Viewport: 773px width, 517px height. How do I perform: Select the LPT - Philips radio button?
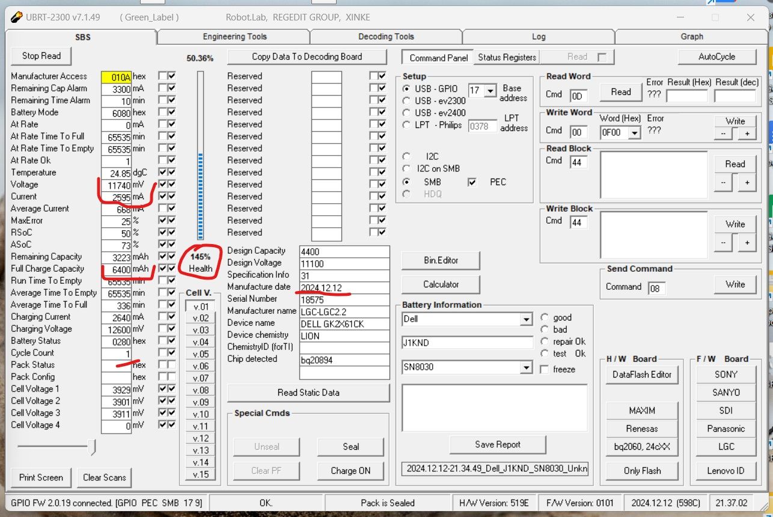407,125
